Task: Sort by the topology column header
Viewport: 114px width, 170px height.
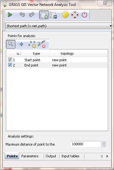Action: pos(67,53)
